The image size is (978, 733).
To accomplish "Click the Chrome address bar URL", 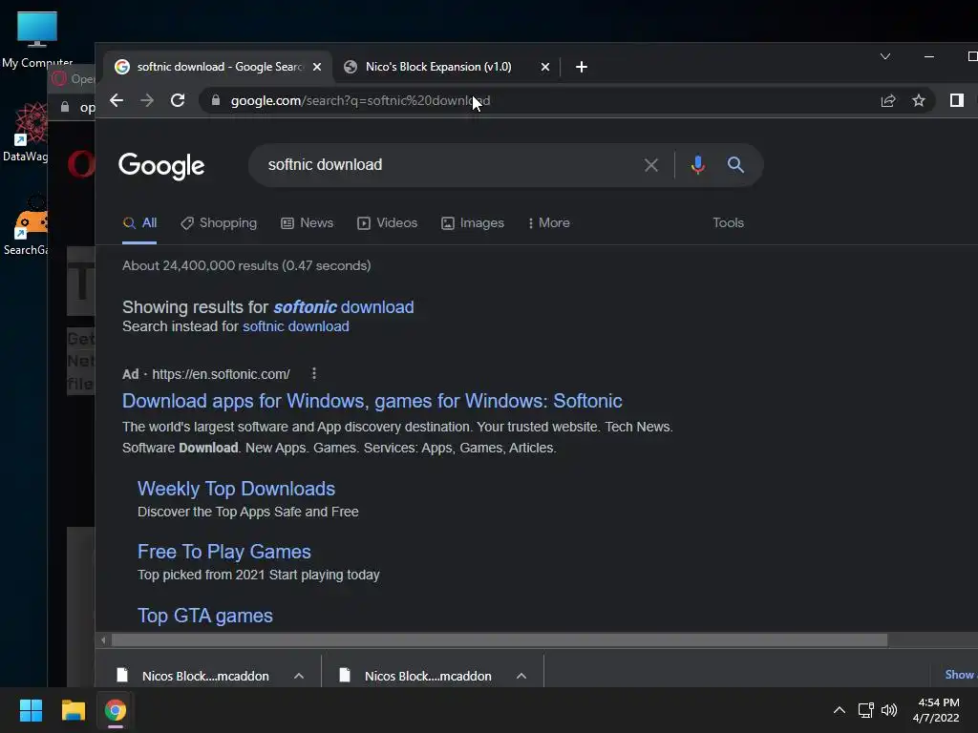I will 360,100.
